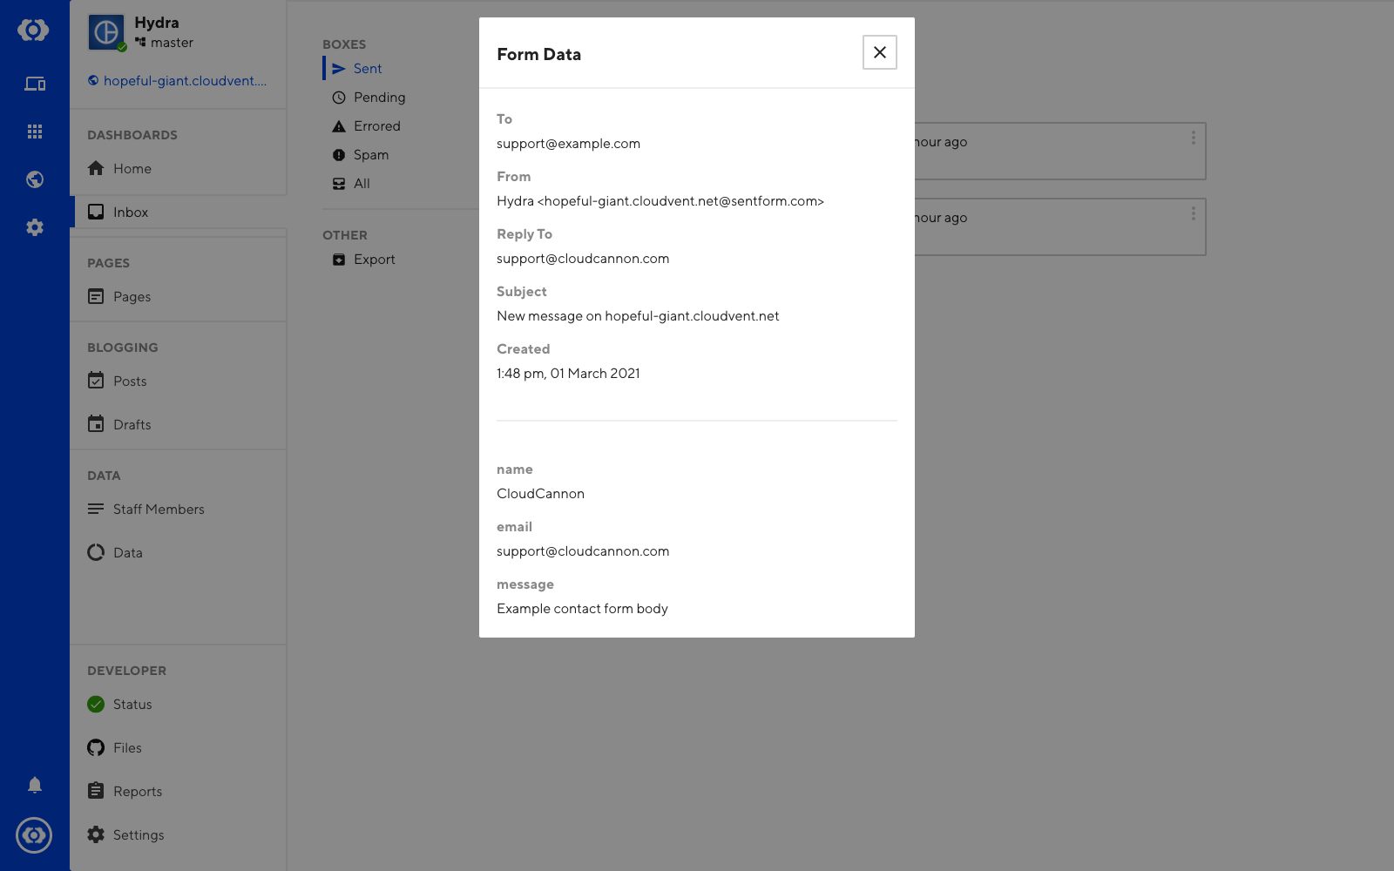Open the apps grid icon in left rail

click(35, 132)
